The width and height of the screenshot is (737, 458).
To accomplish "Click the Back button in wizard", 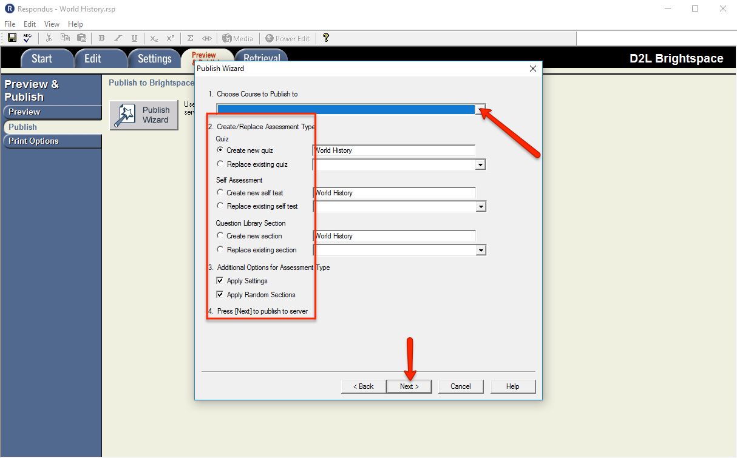I will click(x=363, y=386).
